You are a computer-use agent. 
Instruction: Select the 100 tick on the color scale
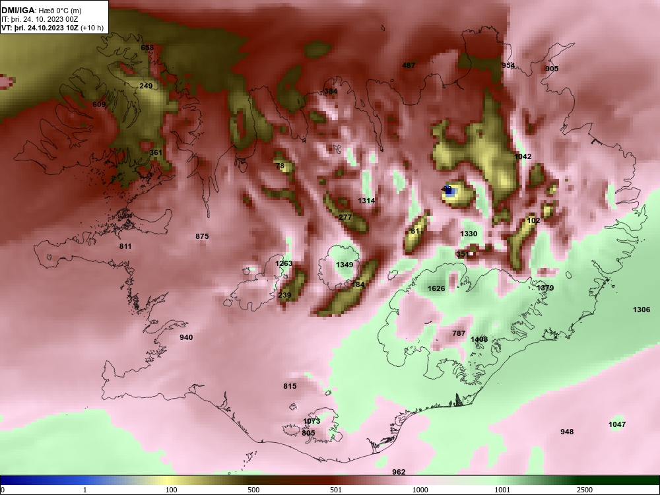pyautogui.click(x=171, y=490)
